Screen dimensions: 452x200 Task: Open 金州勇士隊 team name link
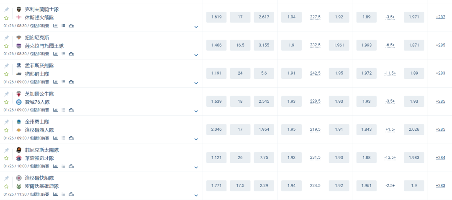[x=37, y=122]
